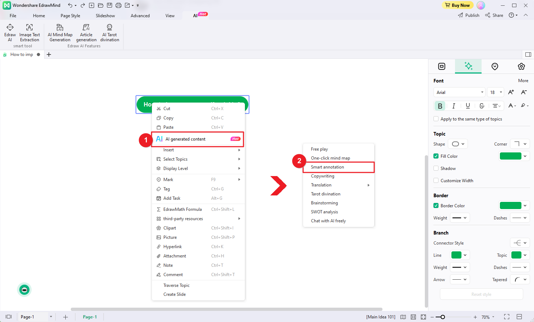The width and height of the screenshot is (534, 322).
Task: Start AI Mind Map Generation
Action: [x=60, y=33]
